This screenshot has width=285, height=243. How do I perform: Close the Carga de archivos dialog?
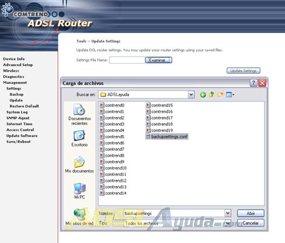pyautogui.click(x=262, y=83)
